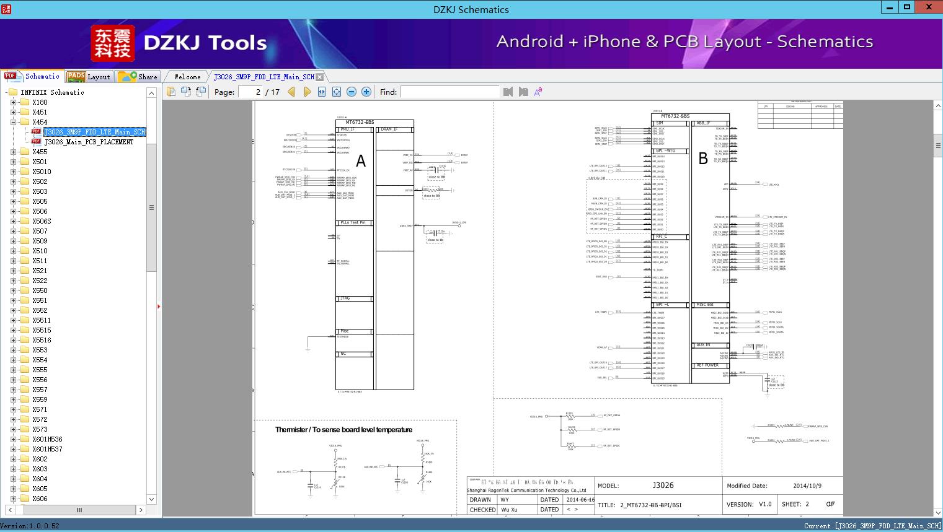Select the J3026_3M9P_FDD_LTE_Main_SCH document tab
This screenshot has height=532, width=943.
(264, 77)
